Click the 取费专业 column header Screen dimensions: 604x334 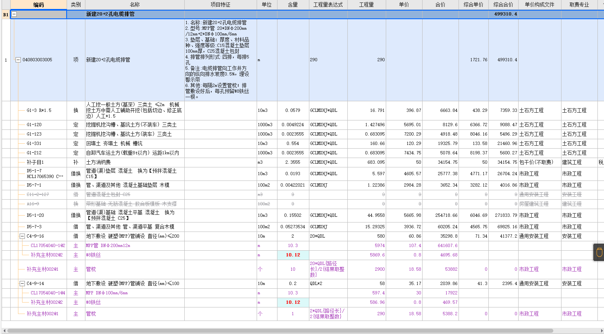pyautogui.click(x=579, y=5)
